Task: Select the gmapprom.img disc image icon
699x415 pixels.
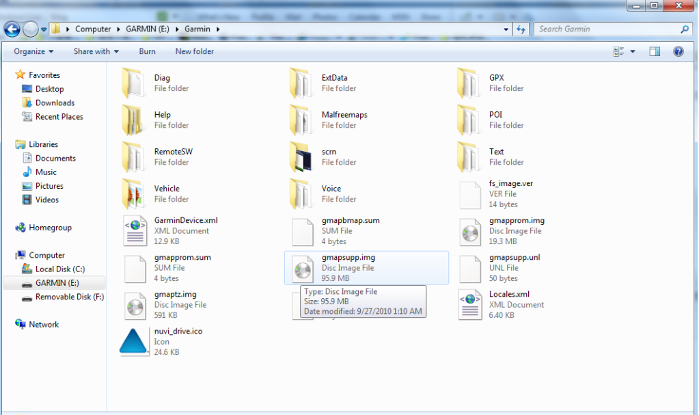Action: (x=469, y=231)
